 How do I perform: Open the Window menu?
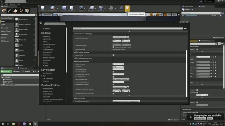12,4
